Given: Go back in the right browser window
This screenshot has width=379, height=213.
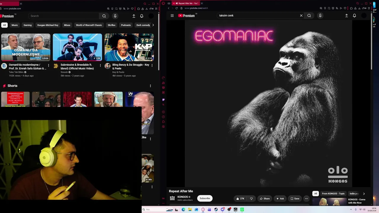Looking at the screenshot, I should point(169,8).
